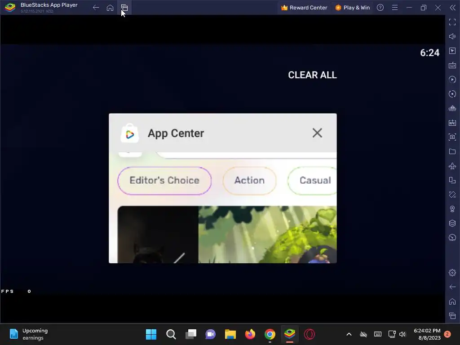Open the App Center card preview image
This screenshot has width=460, height=345.
(227, 234)
